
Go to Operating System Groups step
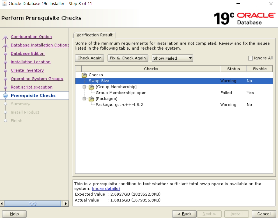[x=37, y=79]
